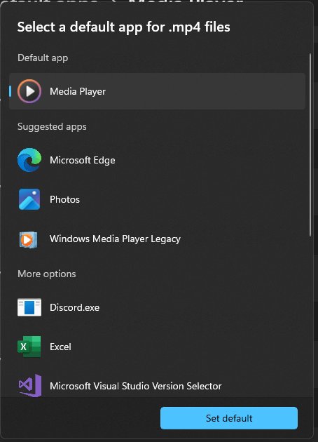
Task: Click the Set default button
Action: click(229, 418)
